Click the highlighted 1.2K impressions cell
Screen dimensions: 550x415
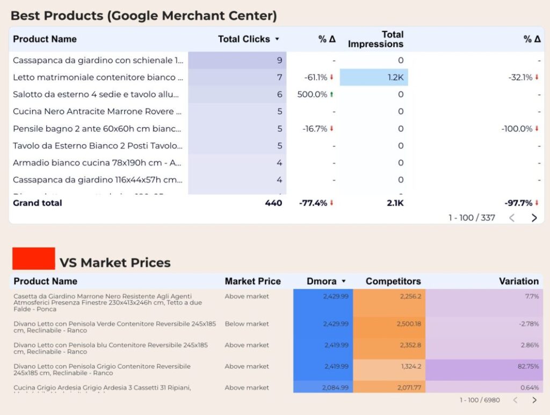tap(374, 77)
